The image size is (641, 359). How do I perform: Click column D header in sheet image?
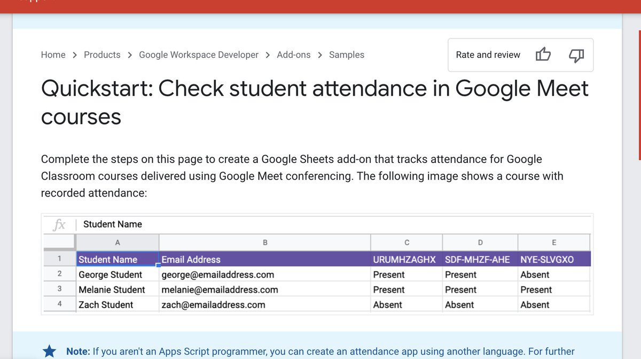[x=480, y=243]
